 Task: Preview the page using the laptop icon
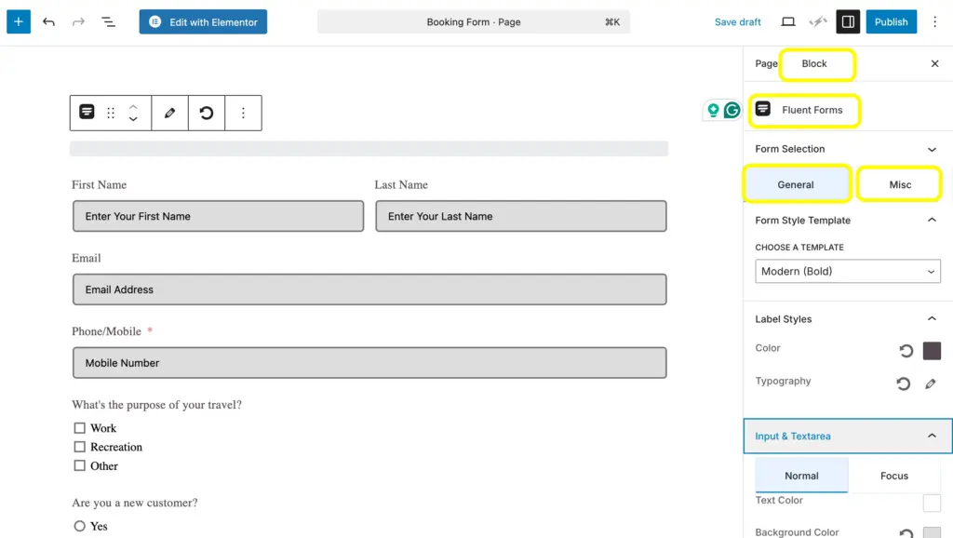786,20
